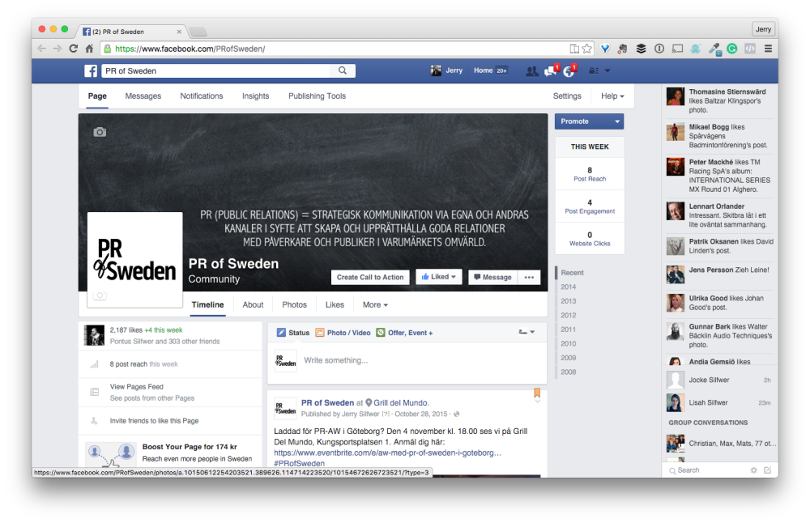Open page Settings
The height and width of the screenshot is (523, 810).
pos(567,96)
